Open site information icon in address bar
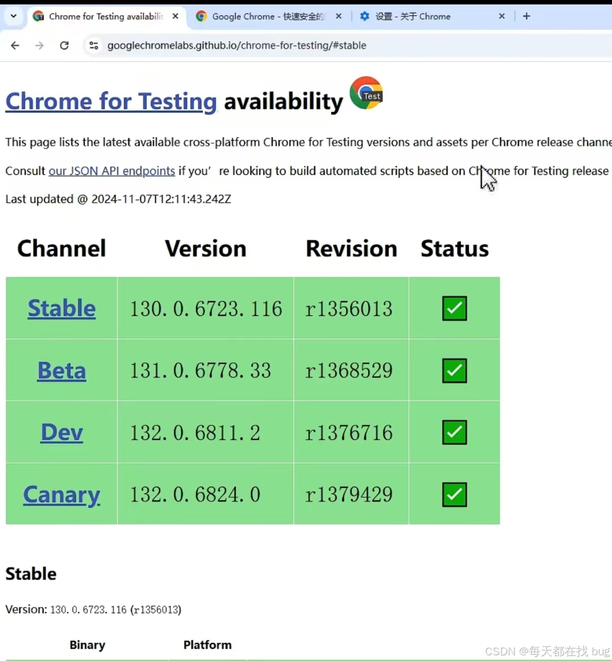Screen dimensions: 612x661 (x=93, y=45)
